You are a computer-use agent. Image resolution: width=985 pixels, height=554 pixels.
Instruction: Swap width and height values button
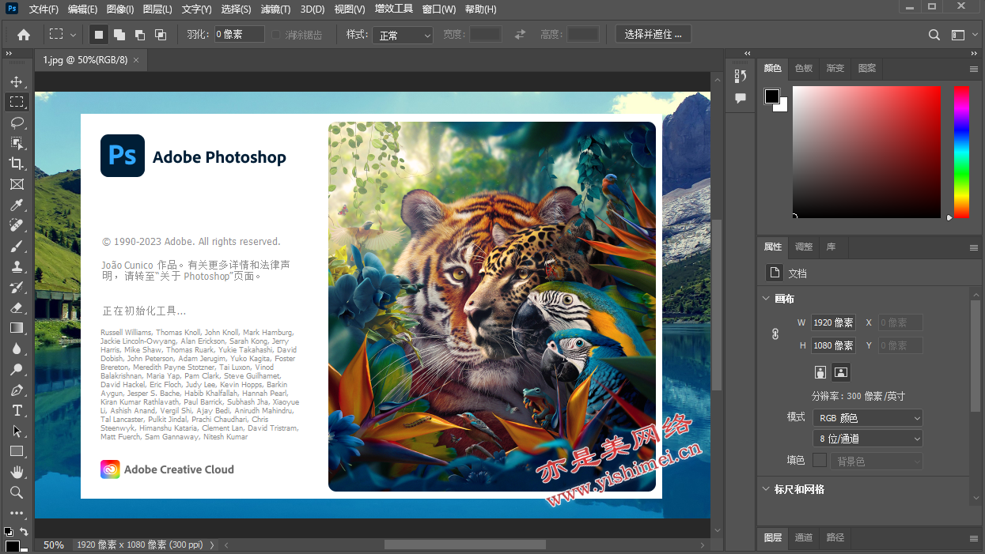click(x=520, y=35)
